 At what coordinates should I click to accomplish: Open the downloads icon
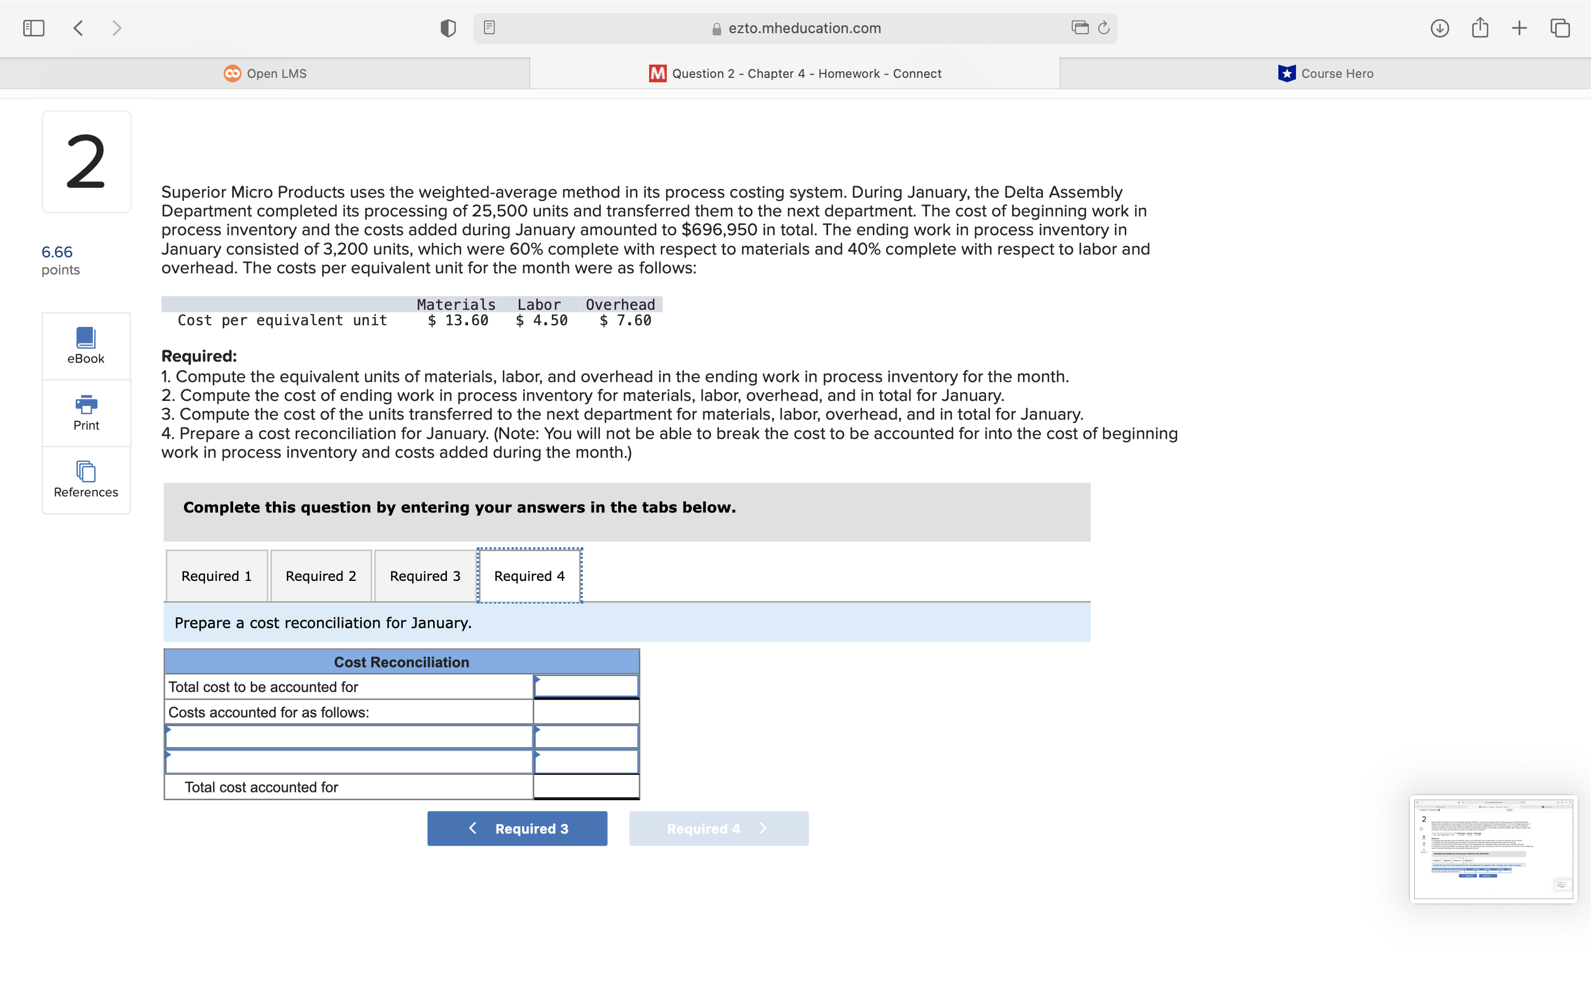pyautogui.click(x=1439, y=28)
